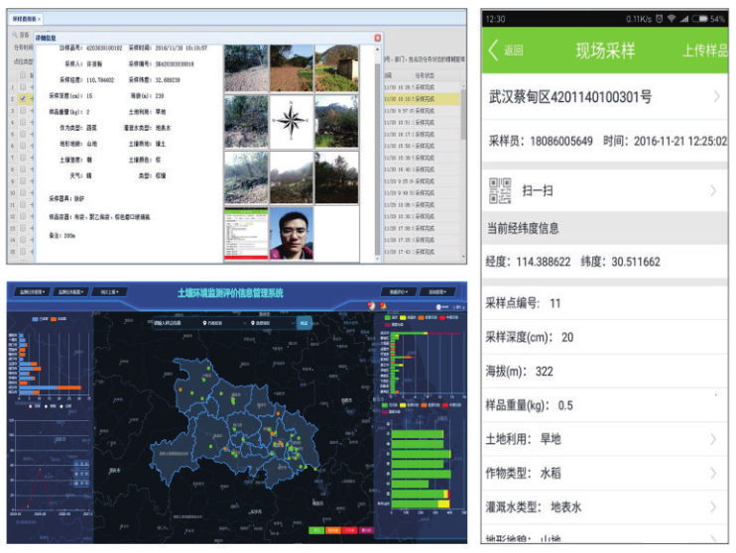Click the user avatar icon at the dashboard top right
736x553 pixels.
point(438,307)
